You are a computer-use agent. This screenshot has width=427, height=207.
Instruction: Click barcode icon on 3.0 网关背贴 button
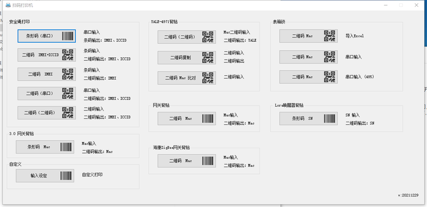point(66,147)
